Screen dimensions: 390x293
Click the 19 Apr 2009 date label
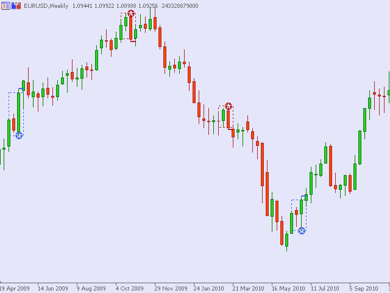coord(15,289)
